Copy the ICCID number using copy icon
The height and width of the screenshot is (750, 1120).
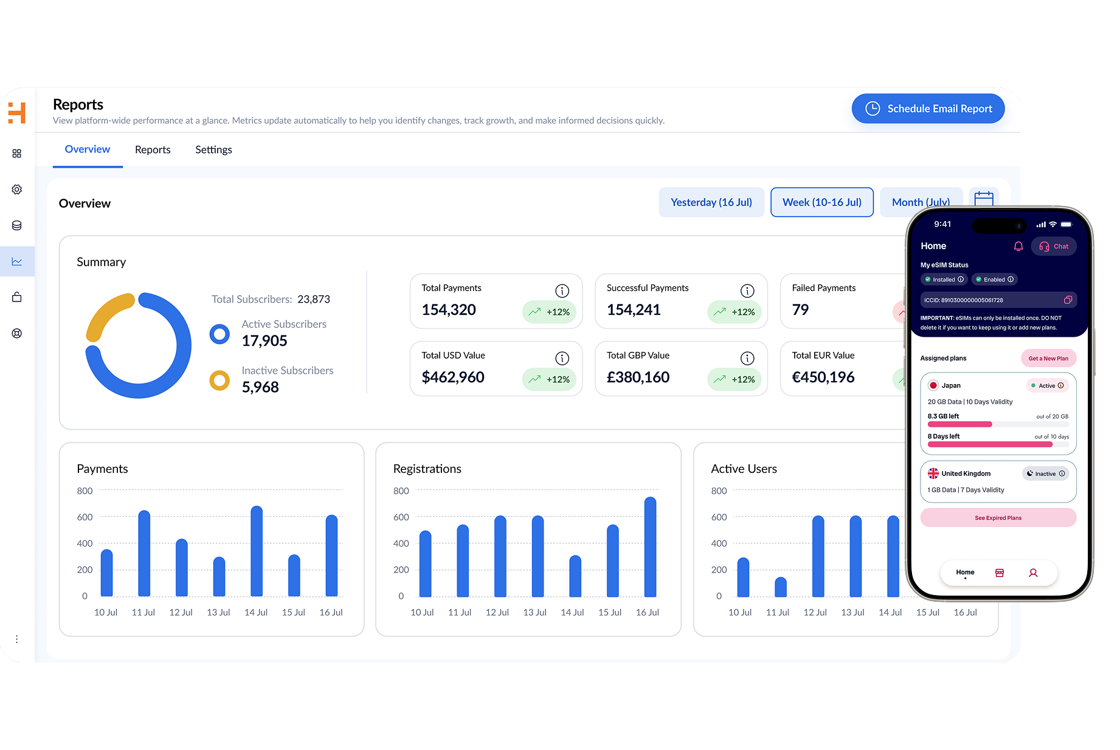point(1068,300)
